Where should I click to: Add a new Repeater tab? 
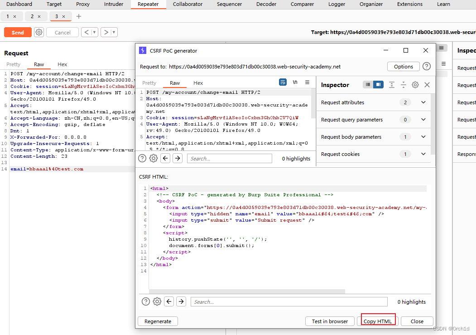(x=79, y=16)
